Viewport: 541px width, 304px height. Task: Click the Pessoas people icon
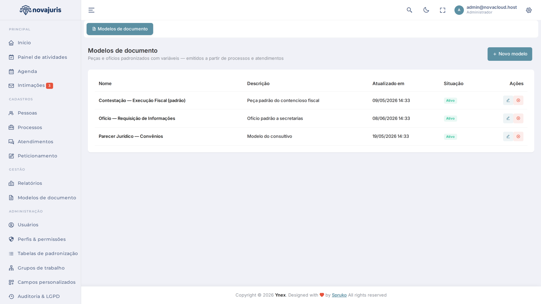(x=11, y=113)
